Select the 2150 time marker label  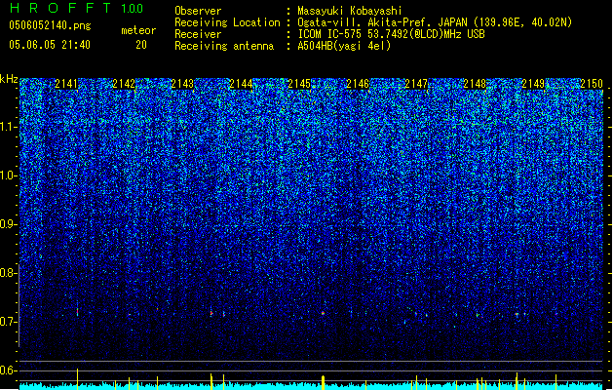[592, 84]
